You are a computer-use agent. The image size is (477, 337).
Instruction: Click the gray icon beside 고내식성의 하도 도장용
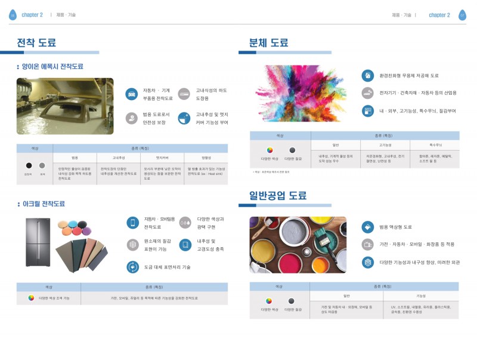coord(184,94)
